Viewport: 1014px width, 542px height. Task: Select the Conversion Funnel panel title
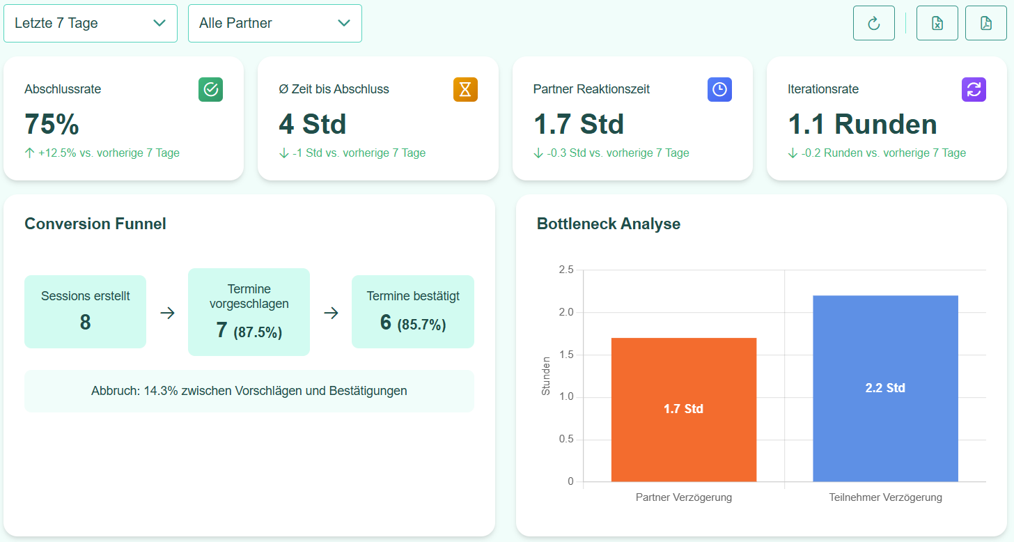(x=95, y=224)
